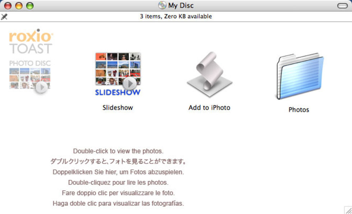352x214 pixels.
Task: Click the Slideshow file name label
Action: click(x=118, y=108)
